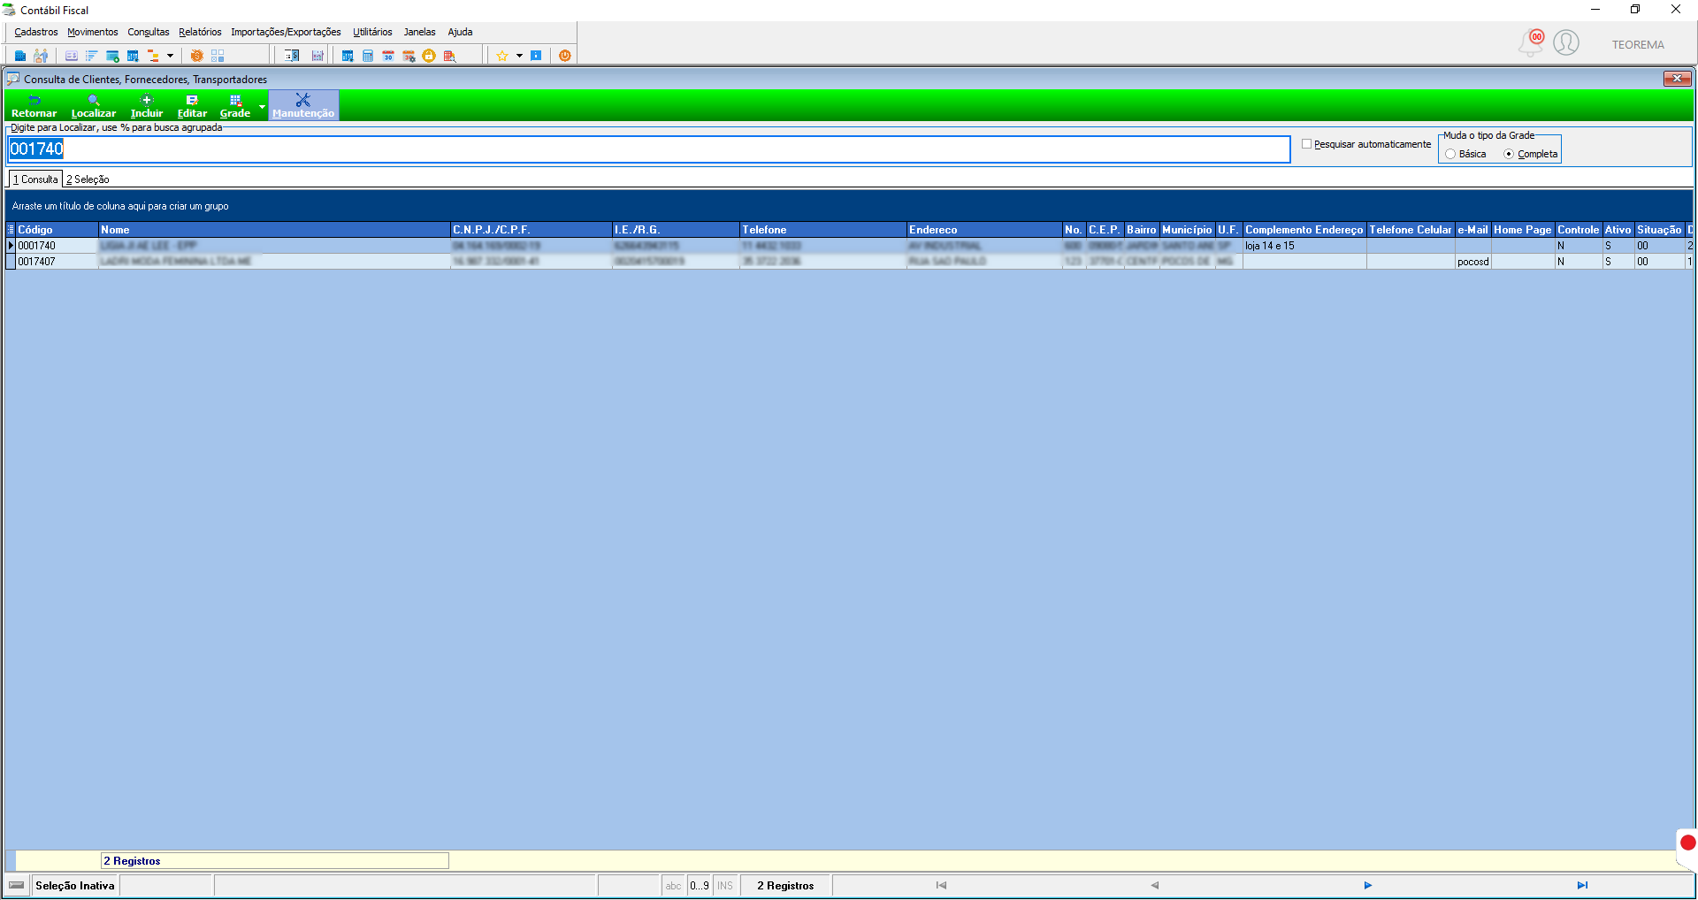1698x900 pixels.
Task: Click the document with dollar sign icon
Action: 292,56
